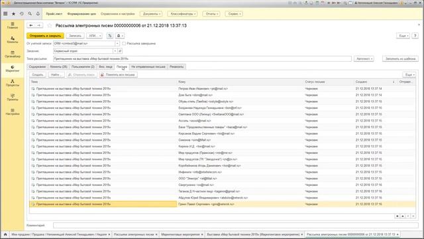Viewport: 424px width, 239px height.
Task: Close the Маркетинговые мероприятия bottom tab
Action: [x=202, y=234]
